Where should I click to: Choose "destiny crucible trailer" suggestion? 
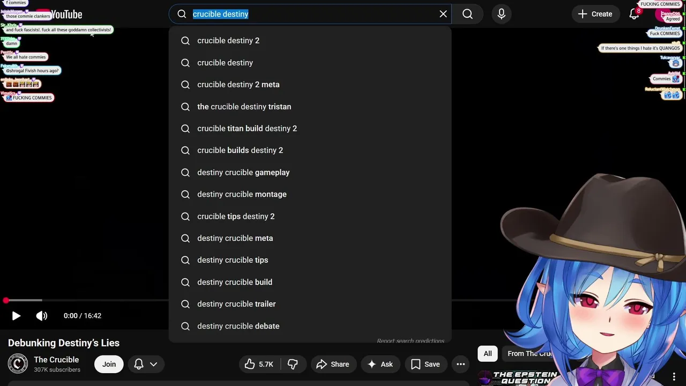pyautogui.click(x=310, y=304)
